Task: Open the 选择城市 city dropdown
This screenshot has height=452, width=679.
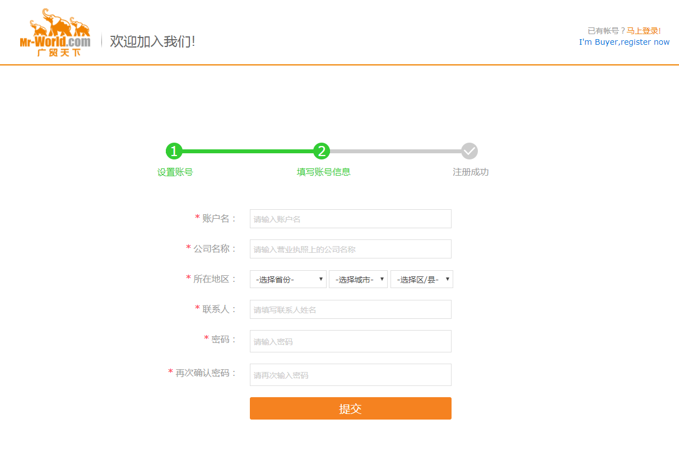Action: coord(358,279)
